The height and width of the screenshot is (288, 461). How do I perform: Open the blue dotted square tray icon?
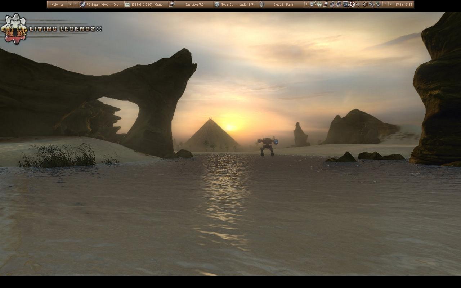coord(346,4)
